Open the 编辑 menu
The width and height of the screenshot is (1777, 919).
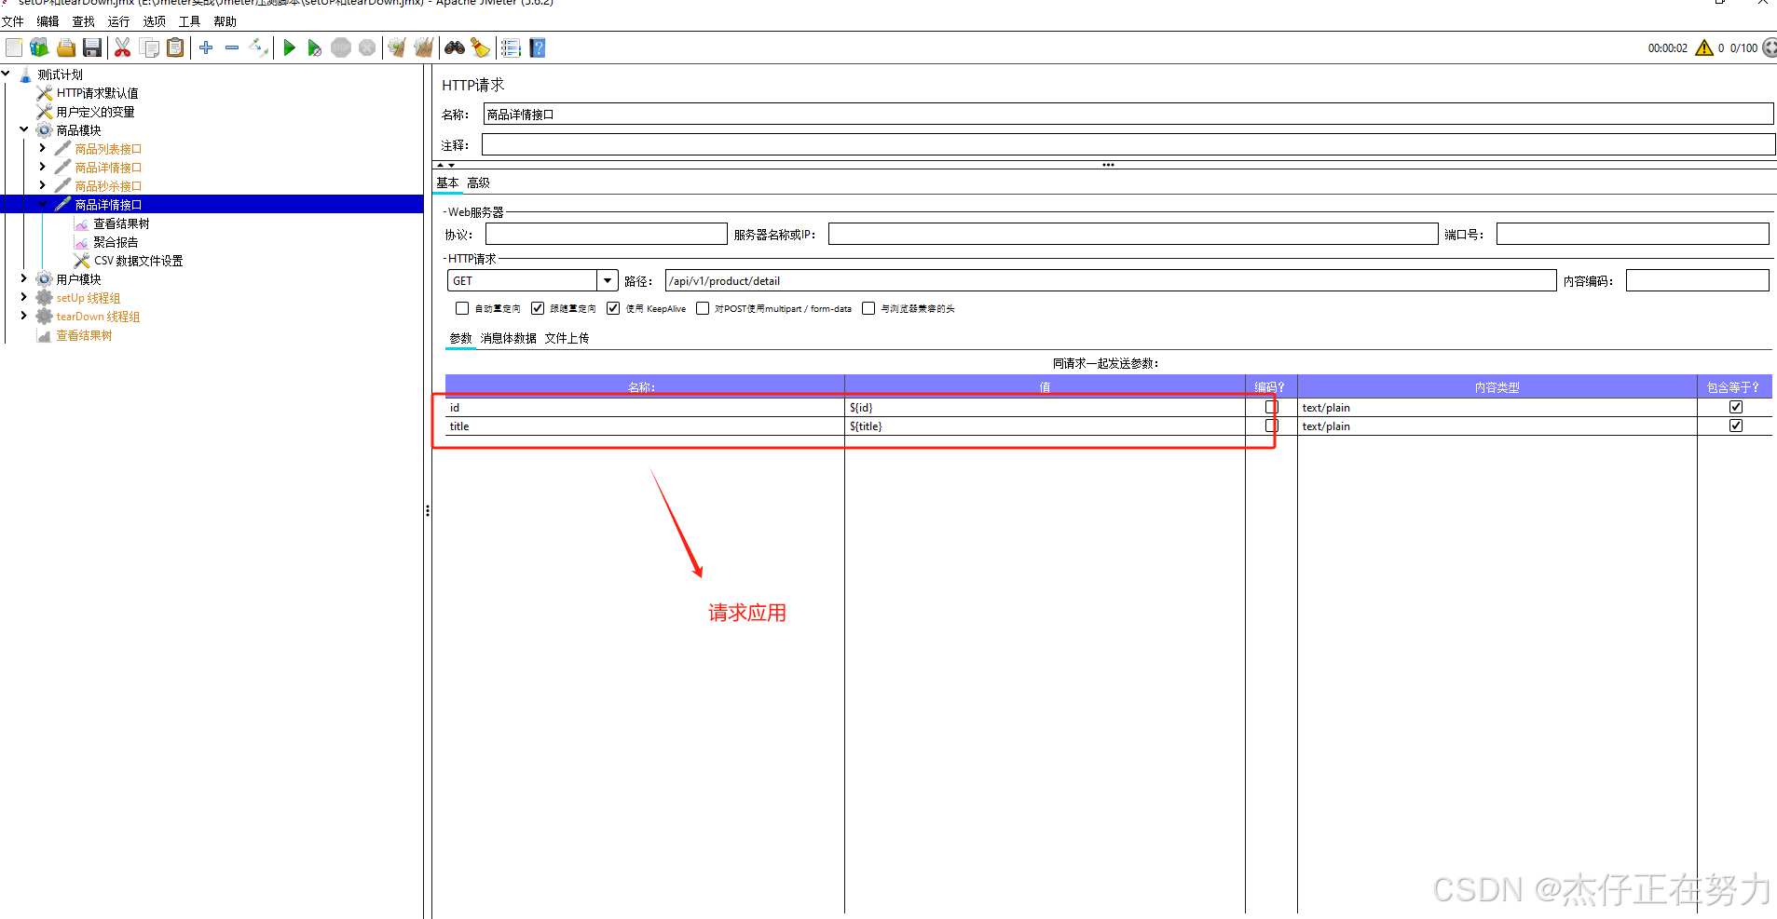click(x=48, y=21)
